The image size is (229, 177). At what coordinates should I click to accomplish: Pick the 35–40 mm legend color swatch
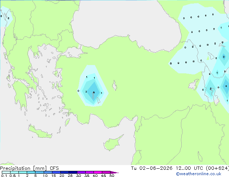tap(89, 172)
